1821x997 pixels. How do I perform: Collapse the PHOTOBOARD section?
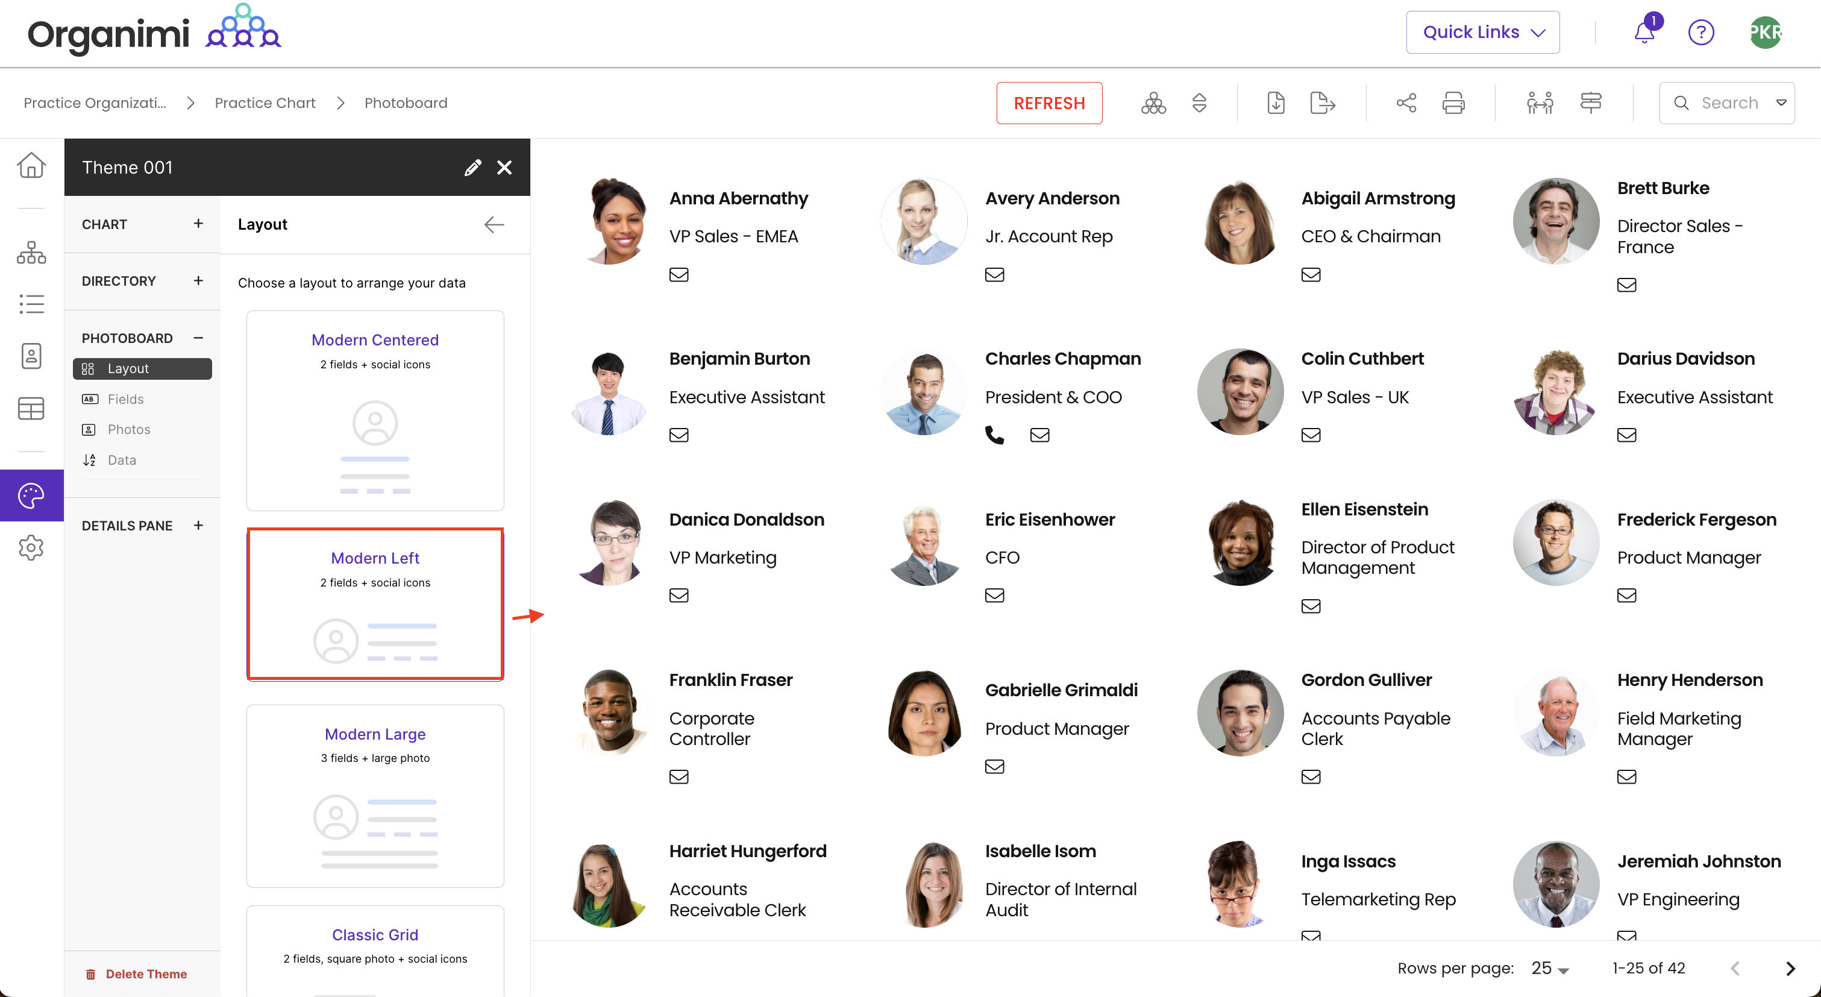[198, 338]
